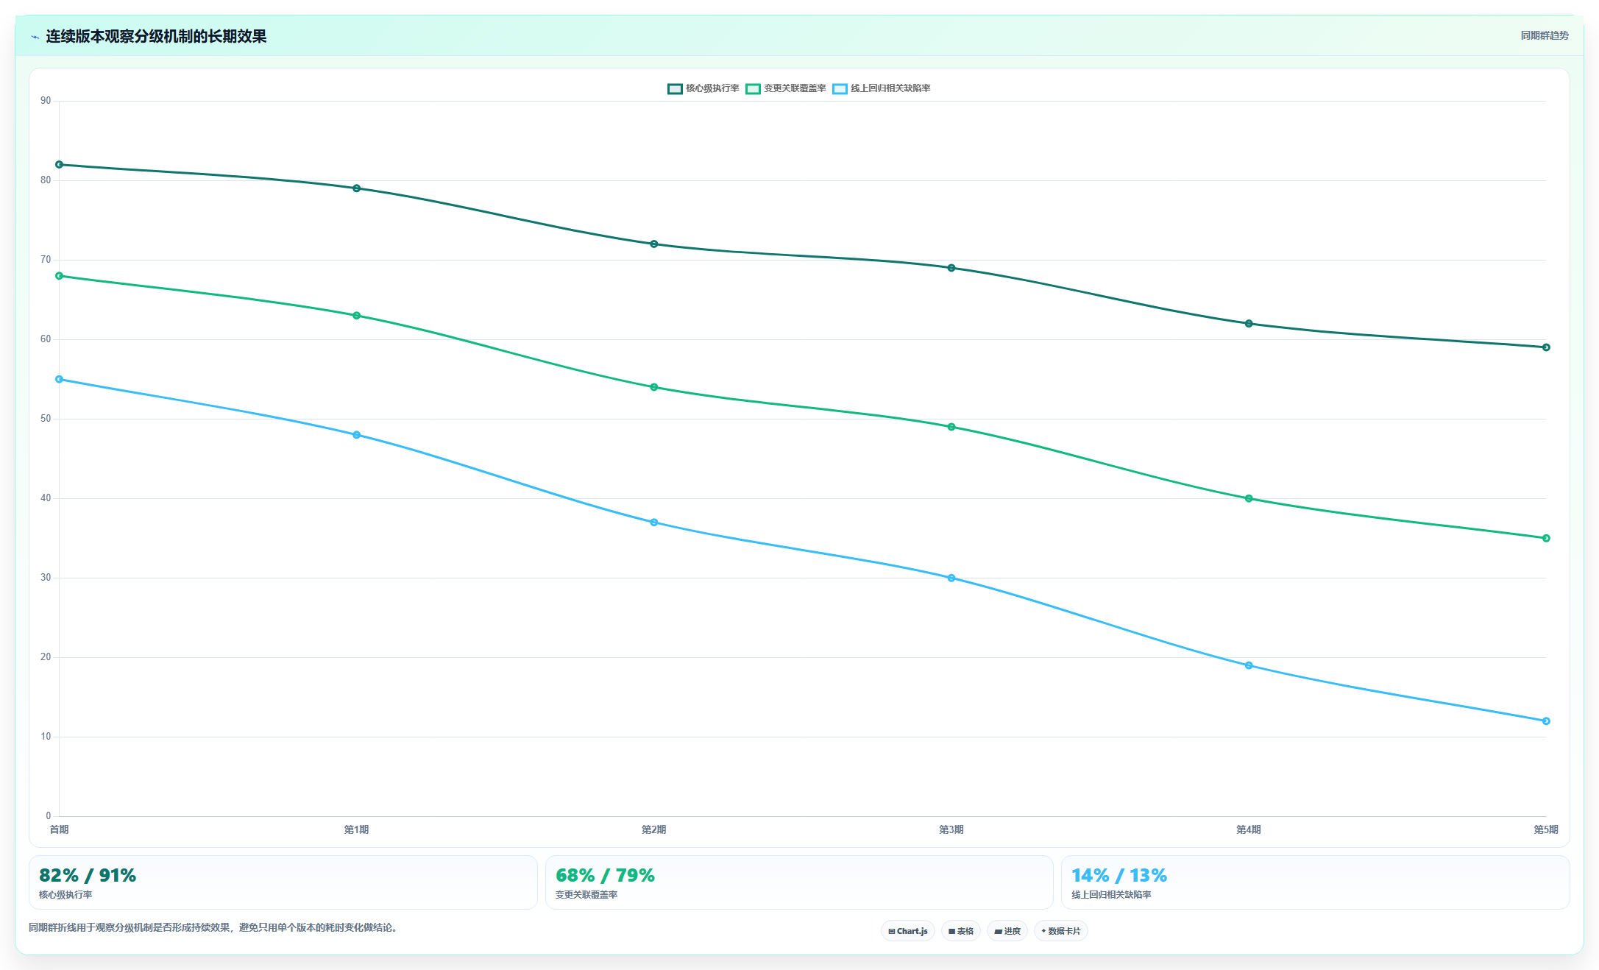Select 线上回归相关缺陷率 data point at 首期
Screen dimensions: 1599x970
pos(60,379)
